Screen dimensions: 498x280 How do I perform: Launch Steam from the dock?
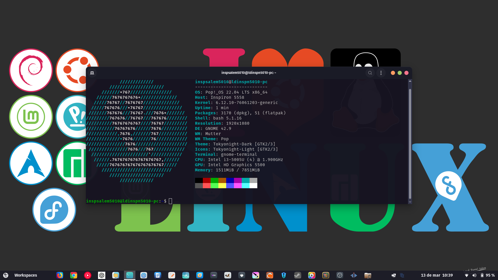[x=298, y=275]
